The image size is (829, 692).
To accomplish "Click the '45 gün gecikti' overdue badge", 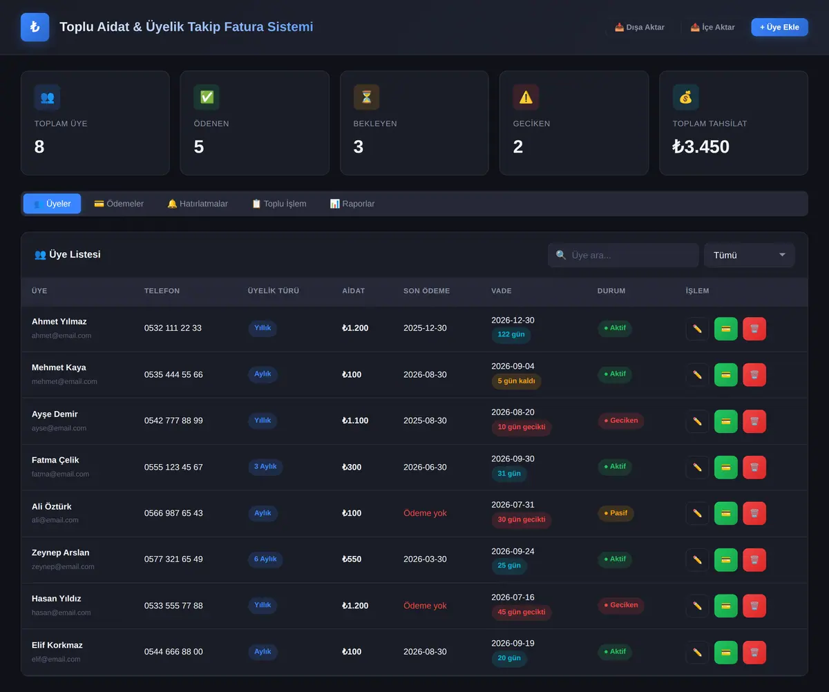I will [522, 613].
